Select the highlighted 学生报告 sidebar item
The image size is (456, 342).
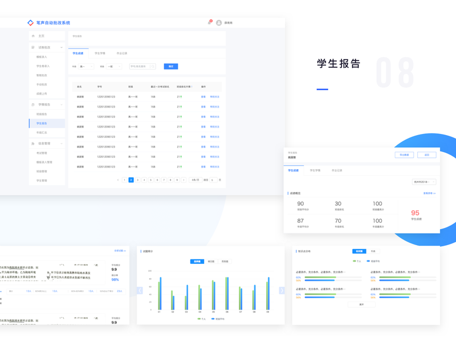pyautogui.click(x=47, y=123)
